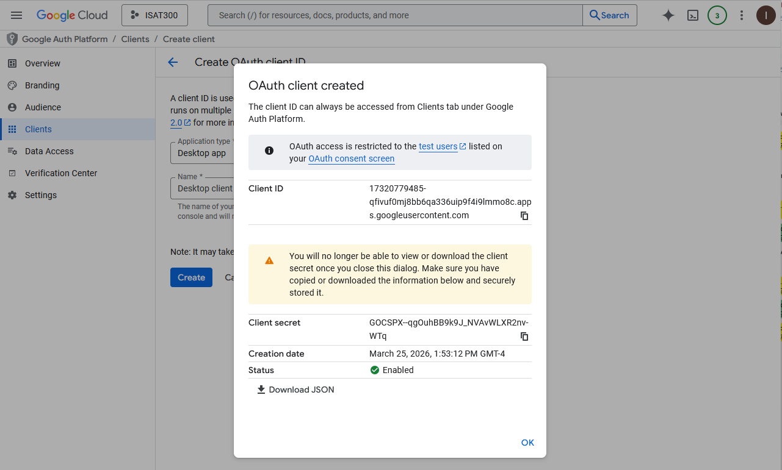Open the three-dot more options menu

pos(742,15)
